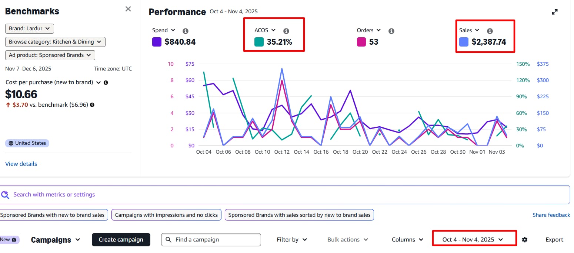Open the Columns menu
The image size is (574, 253).
[407, 240]
